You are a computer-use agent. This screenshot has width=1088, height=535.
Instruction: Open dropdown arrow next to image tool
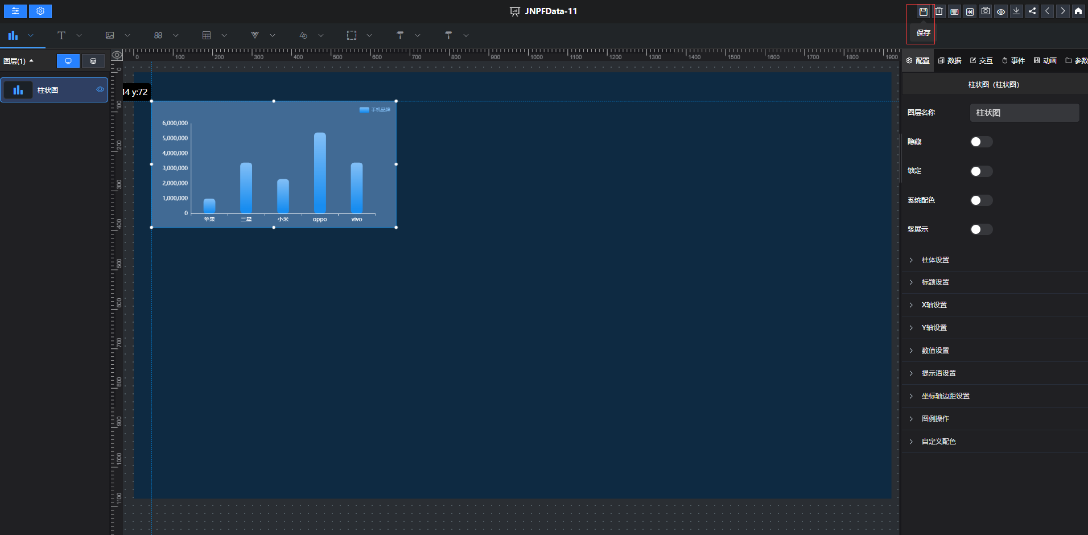pyautogui.click(x=127, y=35)
